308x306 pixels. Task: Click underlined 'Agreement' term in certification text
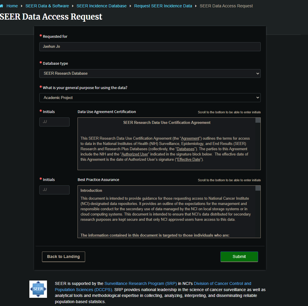click(190, 138)
